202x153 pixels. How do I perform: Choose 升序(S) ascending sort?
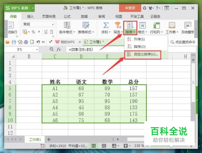tap(146, 39)
